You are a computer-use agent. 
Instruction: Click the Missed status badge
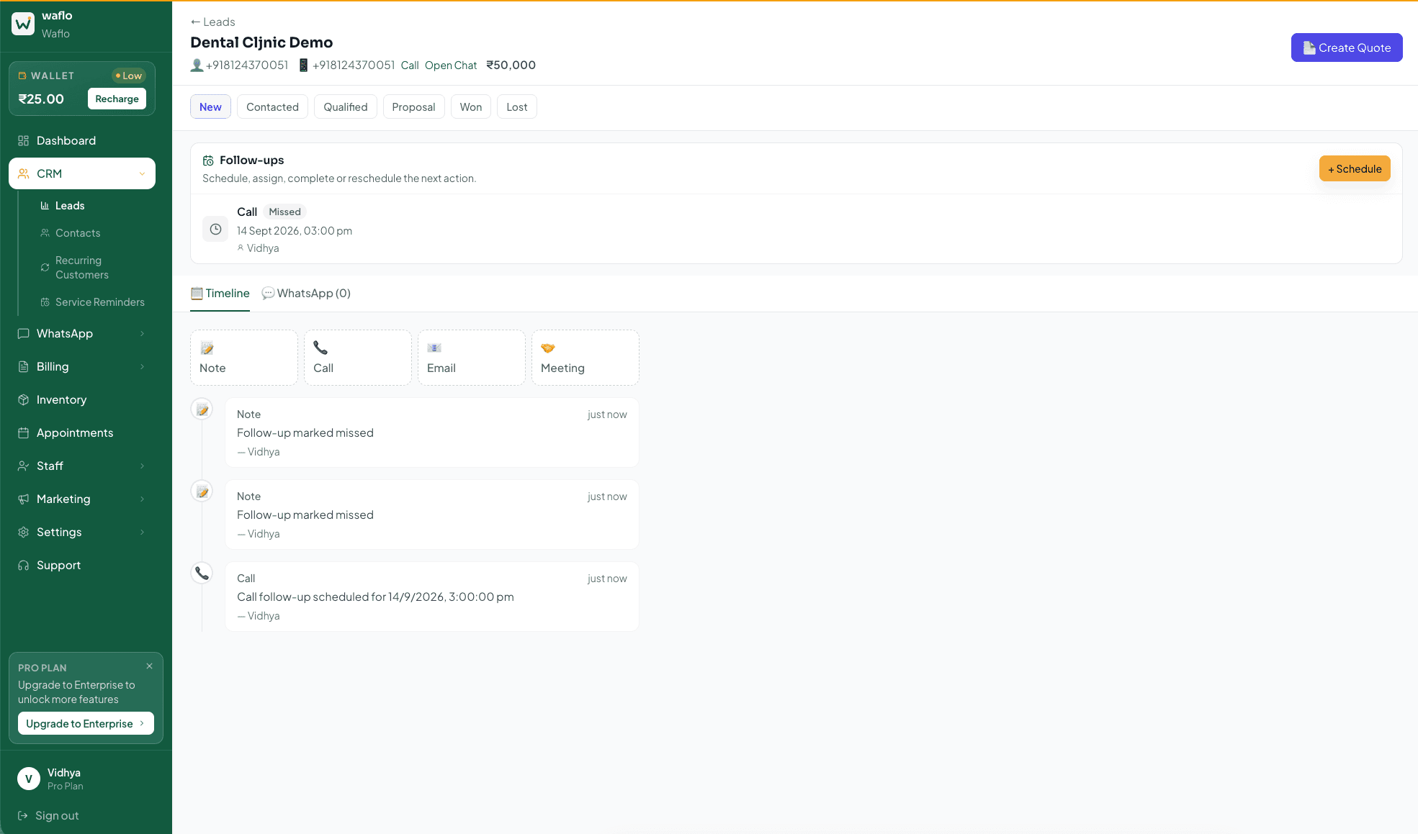[284, 212]
